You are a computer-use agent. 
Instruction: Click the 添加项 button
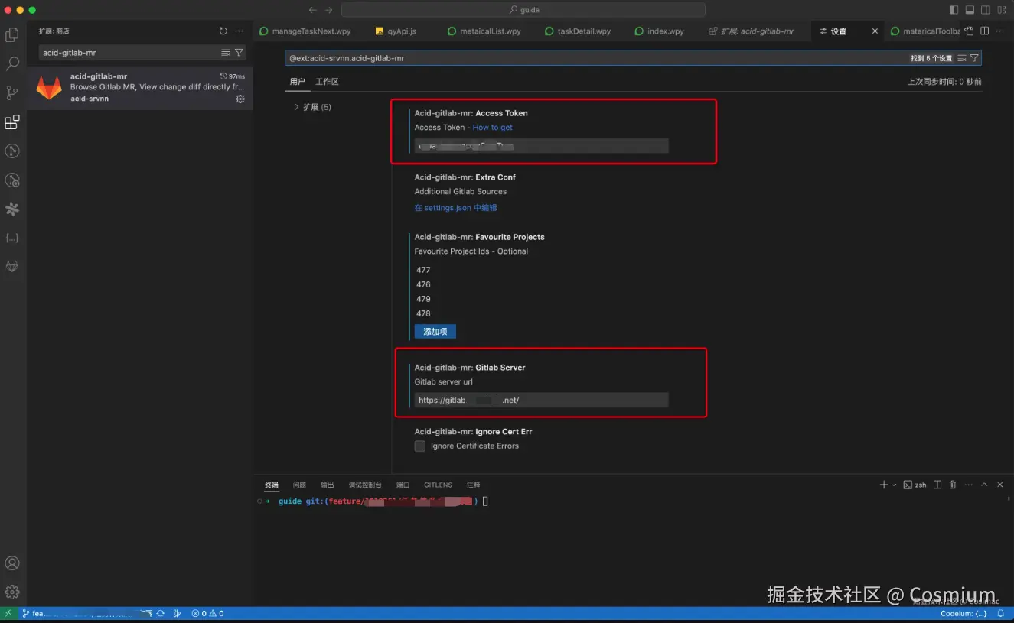click(435, 332)
